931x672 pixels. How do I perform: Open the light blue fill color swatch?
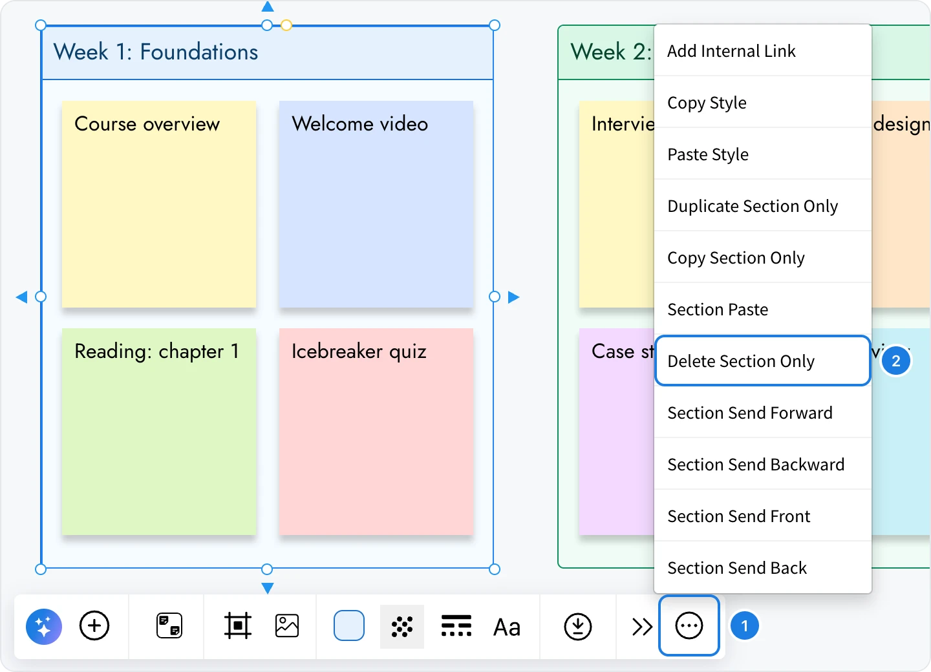[x=349, y=626]
